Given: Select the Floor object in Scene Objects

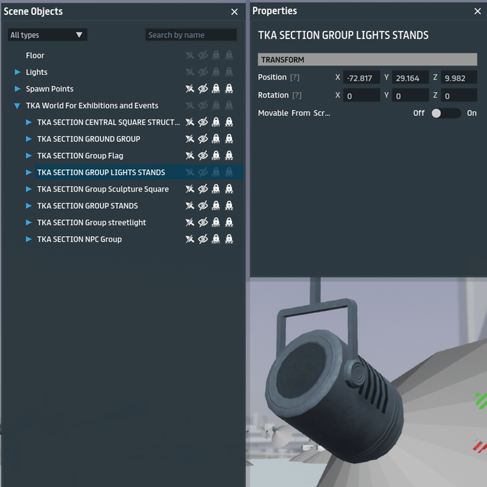Looking at the screenshot, I should pos(35,55).
